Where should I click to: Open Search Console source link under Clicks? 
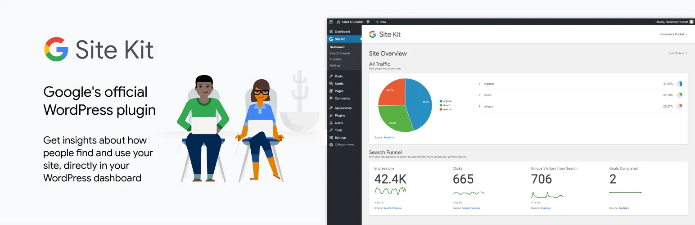coord(471,208)
